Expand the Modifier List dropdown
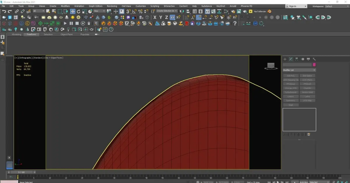The height and width of the screenshot is (183, 350). [299, 70]
